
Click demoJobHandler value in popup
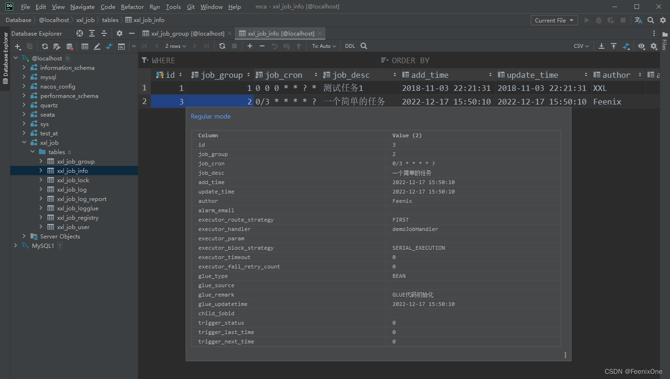click(415, 229)
